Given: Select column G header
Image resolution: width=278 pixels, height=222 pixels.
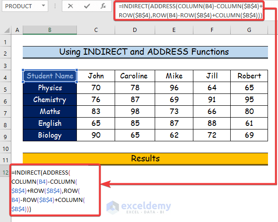Looking at the screenshot, I should tap(249, 30).
